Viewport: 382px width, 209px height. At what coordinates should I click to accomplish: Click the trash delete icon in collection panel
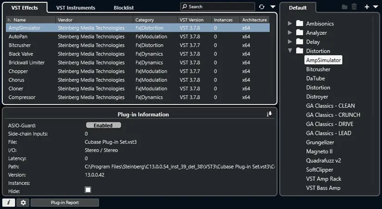354,7
